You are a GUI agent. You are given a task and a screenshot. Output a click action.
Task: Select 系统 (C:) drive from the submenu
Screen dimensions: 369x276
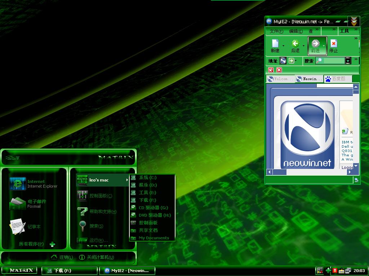(x=152, y=178)
